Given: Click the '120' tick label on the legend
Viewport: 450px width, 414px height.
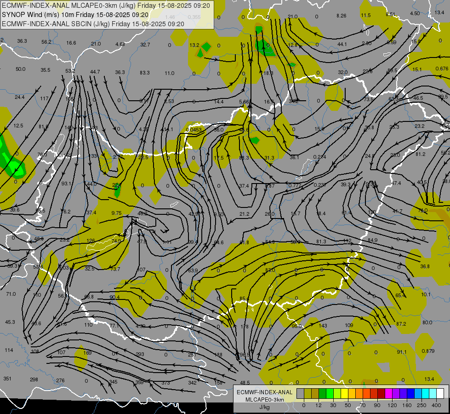Looking at the screenshot, I should [392, 405].
